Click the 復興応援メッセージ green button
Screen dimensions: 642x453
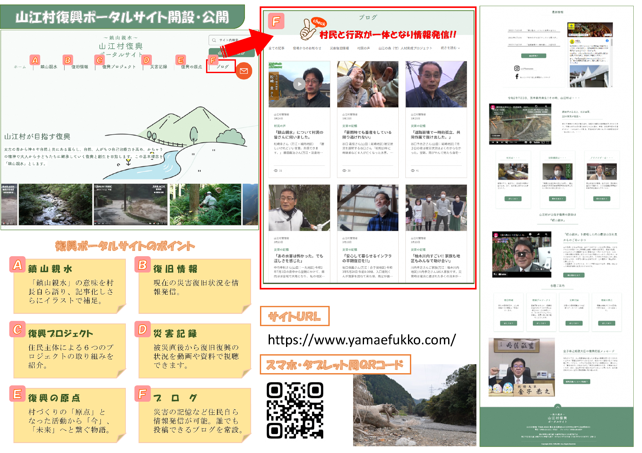pyautogui.click(x=577, y=382)
